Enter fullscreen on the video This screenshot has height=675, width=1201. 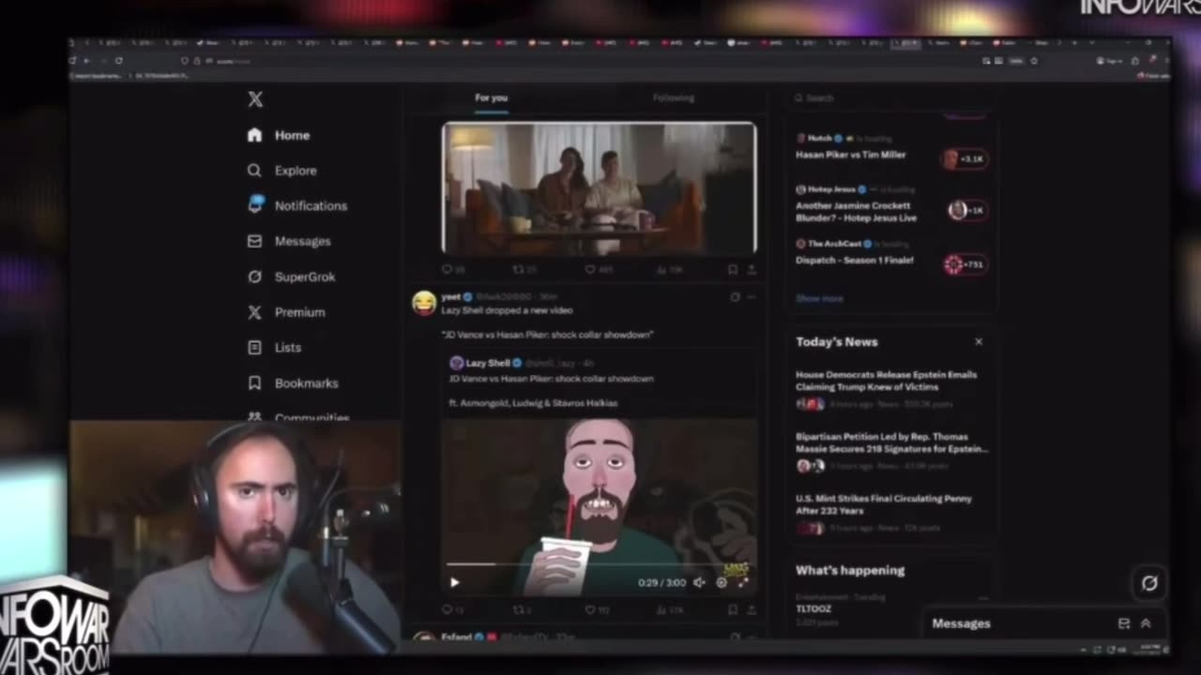tap(743, 582)
